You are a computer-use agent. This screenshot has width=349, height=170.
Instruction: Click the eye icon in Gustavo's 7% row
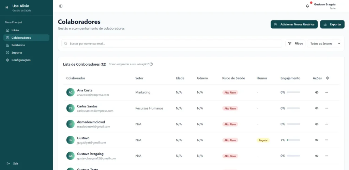click(317, 140)
